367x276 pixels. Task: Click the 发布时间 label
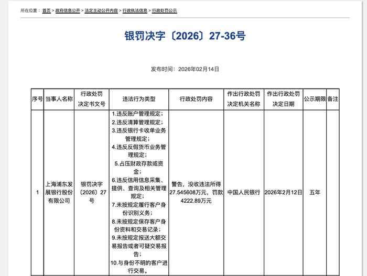click(x=163, y=69)
